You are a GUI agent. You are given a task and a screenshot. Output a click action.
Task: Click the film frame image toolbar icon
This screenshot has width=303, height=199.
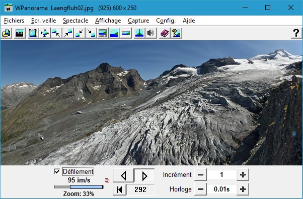click(33, 33)
